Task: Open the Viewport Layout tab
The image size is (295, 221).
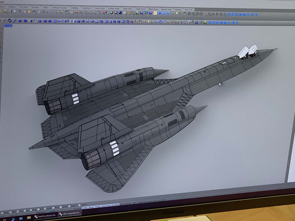Action: tap(59, 8)
